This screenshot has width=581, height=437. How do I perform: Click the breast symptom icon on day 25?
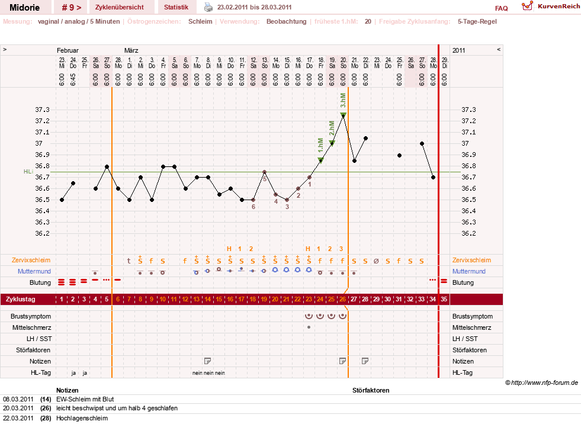tap(331, 316)
